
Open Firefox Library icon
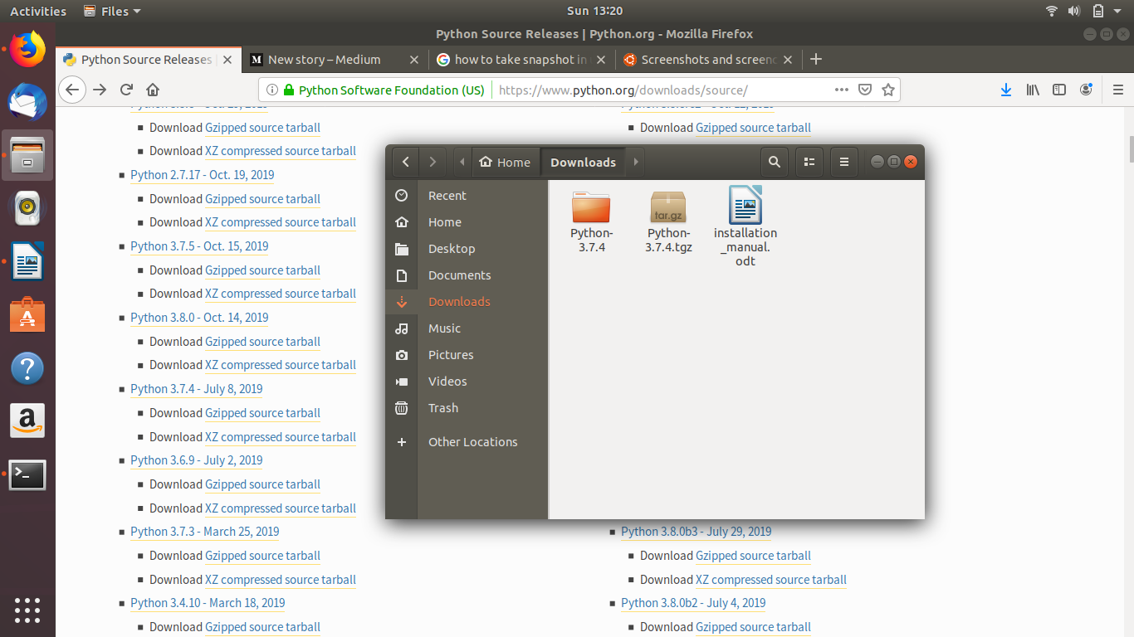click(x=1033, y=90)
